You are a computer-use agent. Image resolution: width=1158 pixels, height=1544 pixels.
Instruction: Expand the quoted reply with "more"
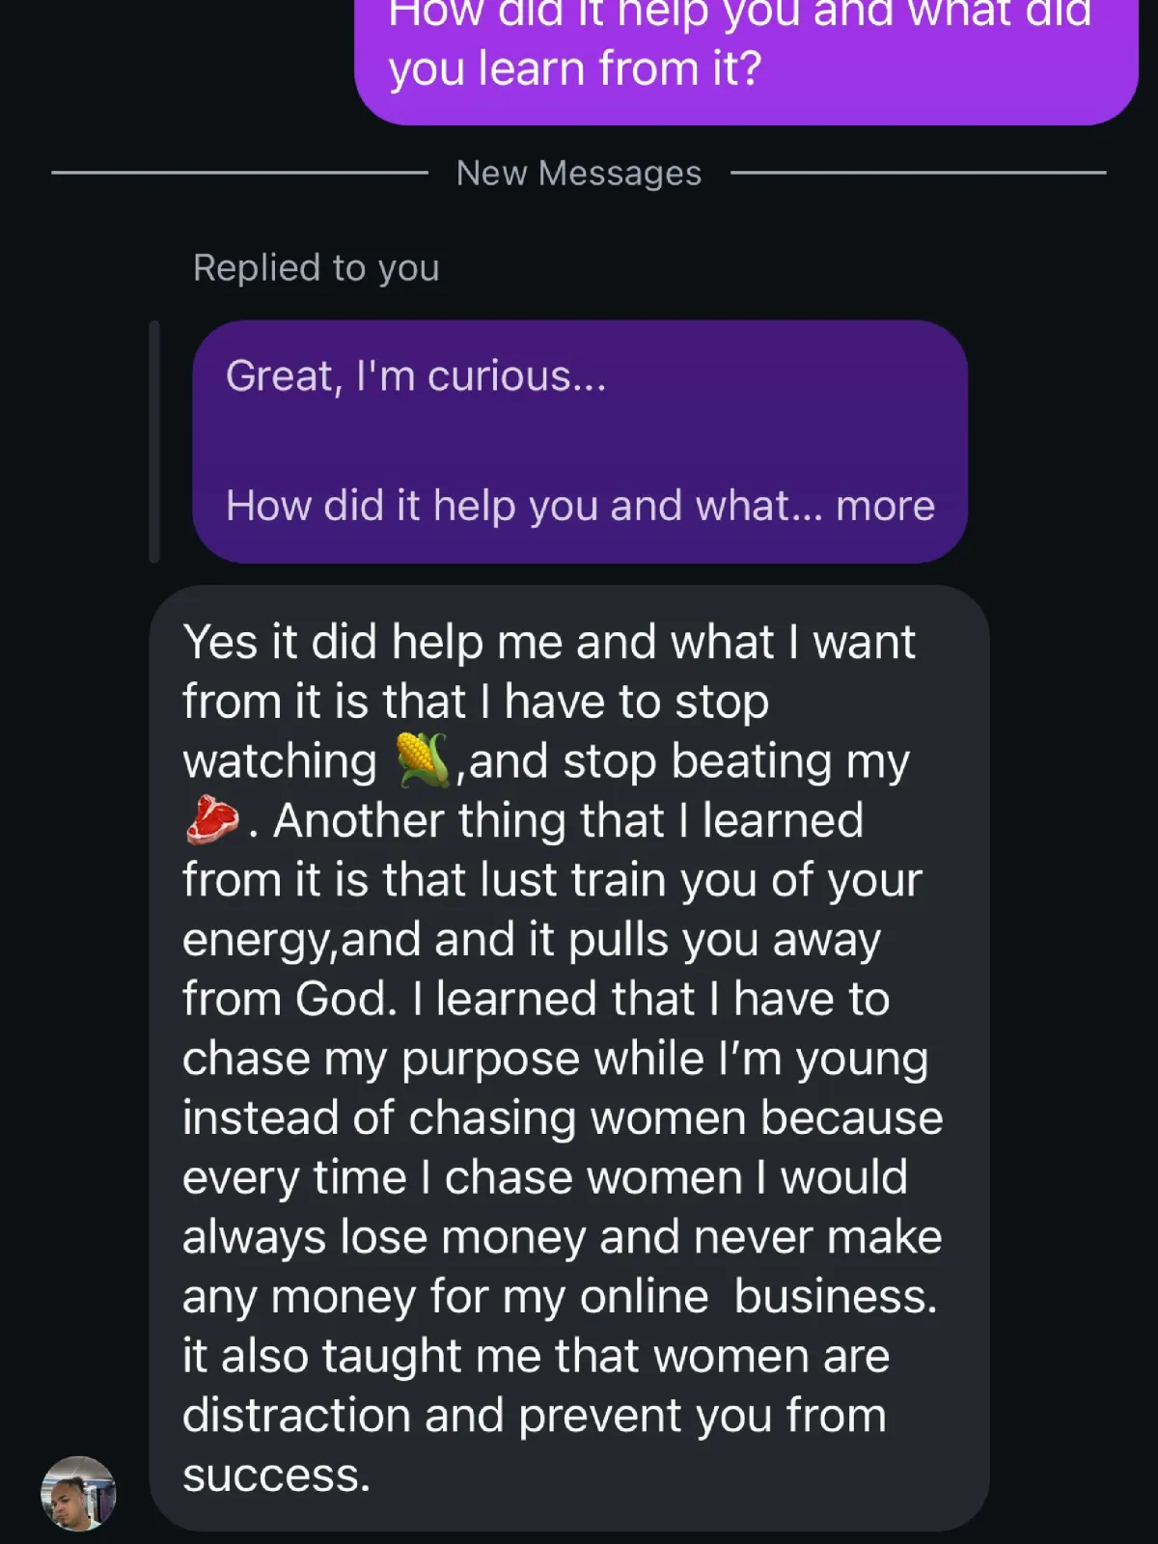click(885, 506)
